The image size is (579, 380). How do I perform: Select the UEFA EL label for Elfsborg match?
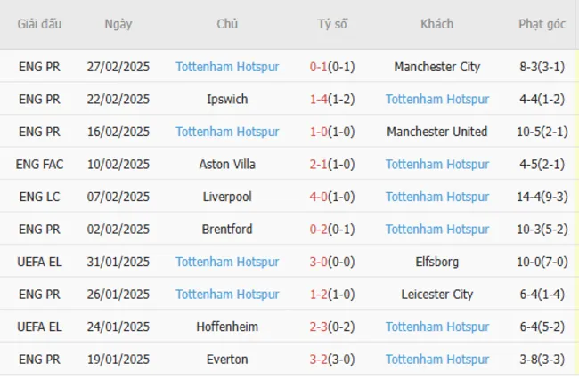click(39, 262)
